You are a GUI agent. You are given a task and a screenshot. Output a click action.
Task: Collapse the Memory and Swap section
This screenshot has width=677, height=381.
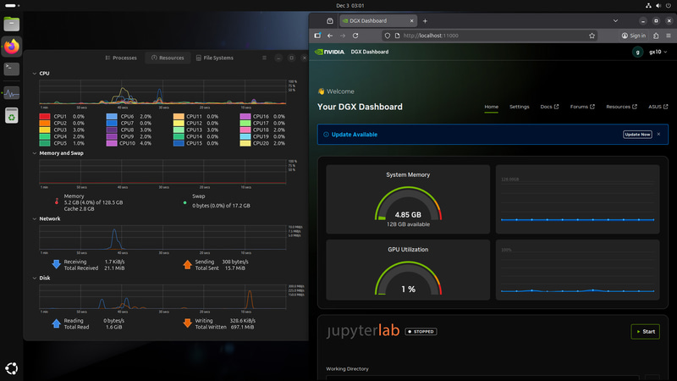tap(35, 153)
